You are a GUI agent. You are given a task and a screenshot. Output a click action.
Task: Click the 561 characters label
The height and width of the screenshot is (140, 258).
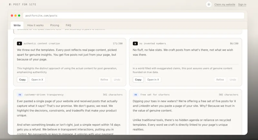point(113,95)
